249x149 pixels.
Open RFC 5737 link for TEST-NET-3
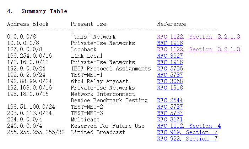pos(170,113)
